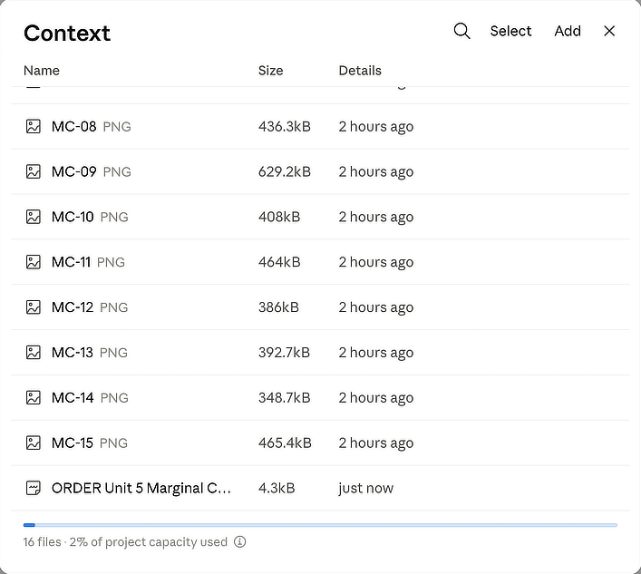Open the MC-14 file name
641x574 pixels.
(73, 397)
